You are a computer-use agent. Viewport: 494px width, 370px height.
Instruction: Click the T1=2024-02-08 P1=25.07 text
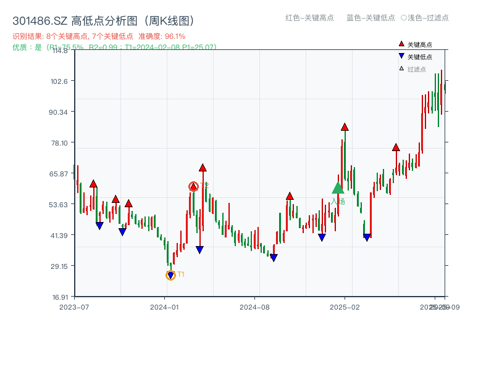169,46
